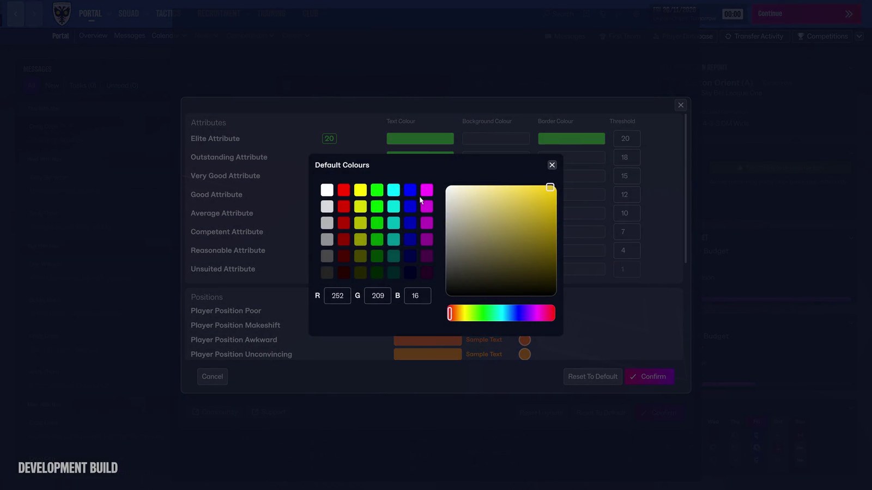Viewport: 872px width, 490px height.
Task: Click the Competitions trophy icon
Action: (x=801, y=36)
